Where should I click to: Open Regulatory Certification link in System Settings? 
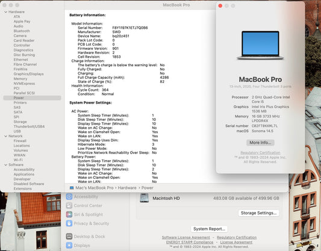(x=237, y=237)
